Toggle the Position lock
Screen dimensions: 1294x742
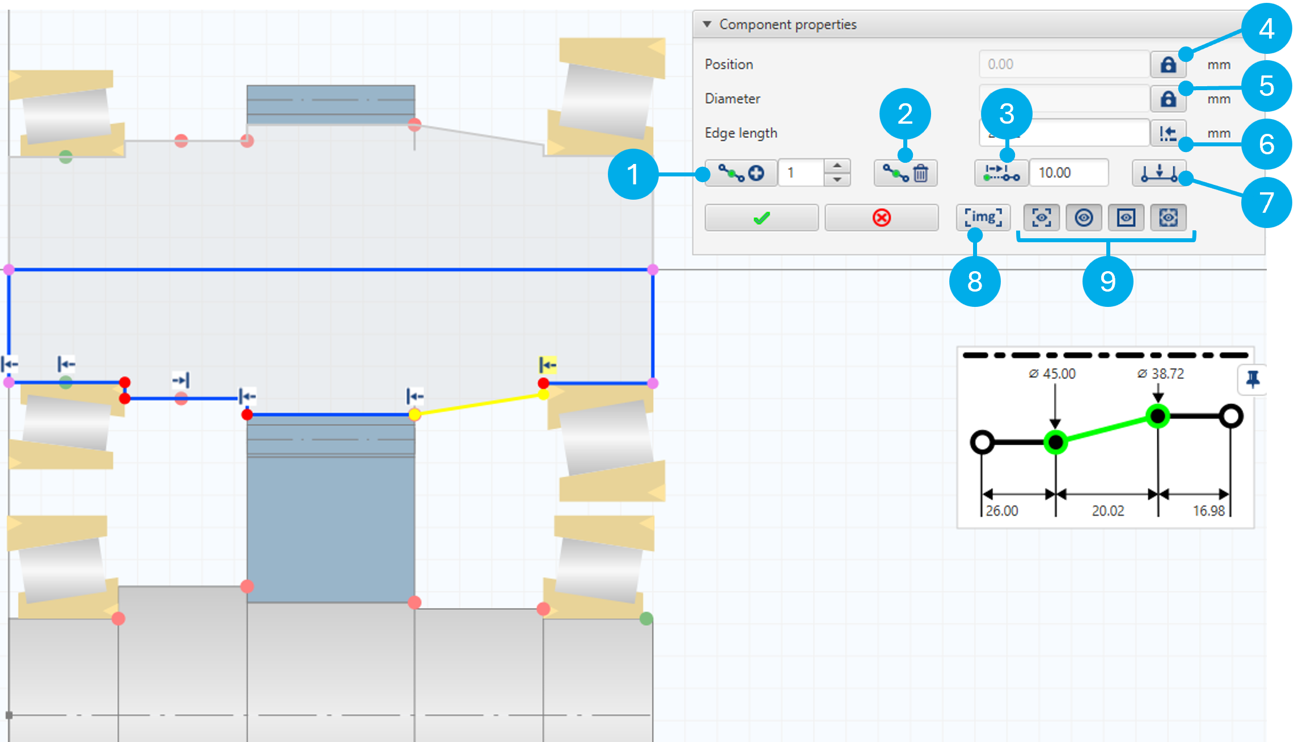[x=1168, y=65]
